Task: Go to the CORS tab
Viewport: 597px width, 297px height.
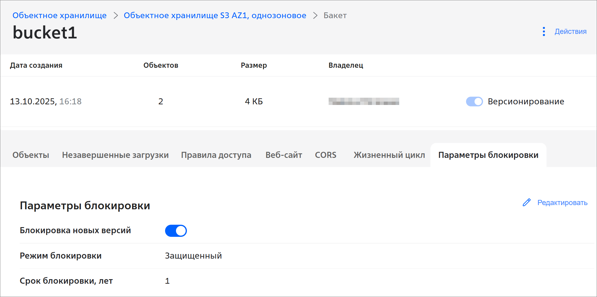Action: 326,155
